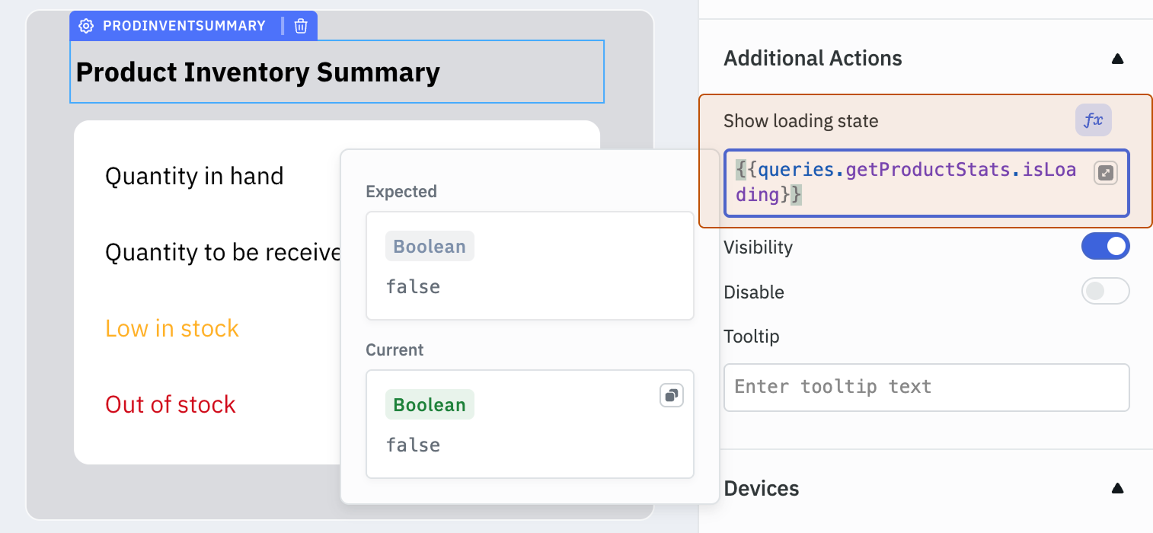Screen dimensions: 1153x533
Task: Select the Product Inventory Summary title text
Action: (x=258, y=72)
